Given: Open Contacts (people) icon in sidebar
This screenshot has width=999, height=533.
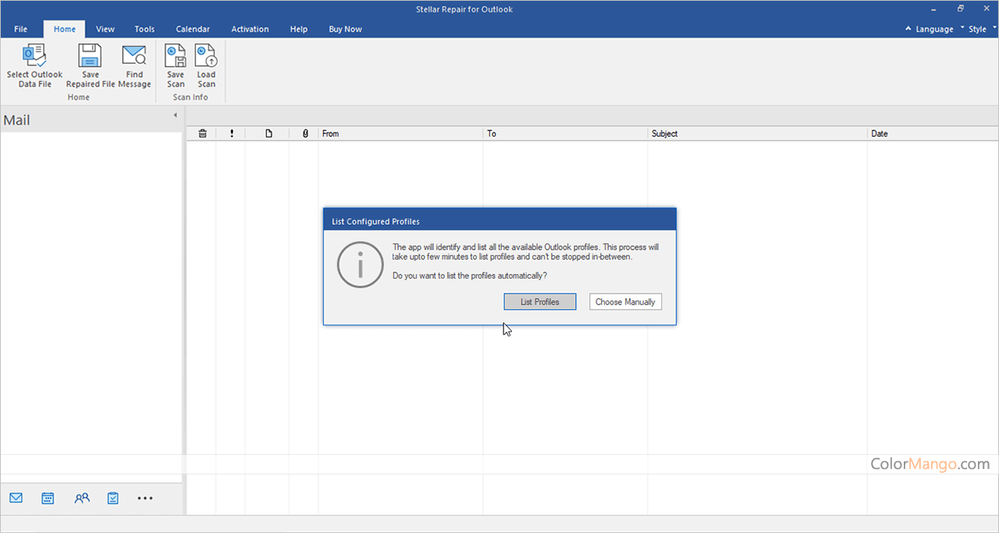Looking at the screenshot, I should (82, 498).
